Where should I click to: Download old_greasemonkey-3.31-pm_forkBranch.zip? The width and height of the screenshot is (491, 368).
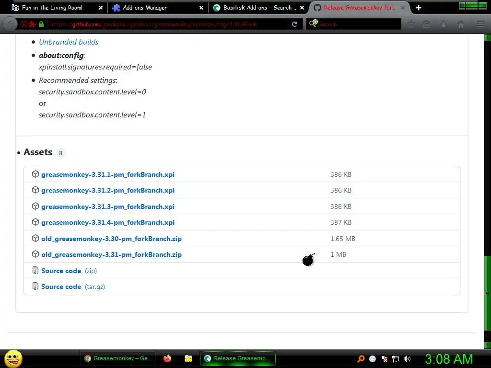[x=111, y=254]
